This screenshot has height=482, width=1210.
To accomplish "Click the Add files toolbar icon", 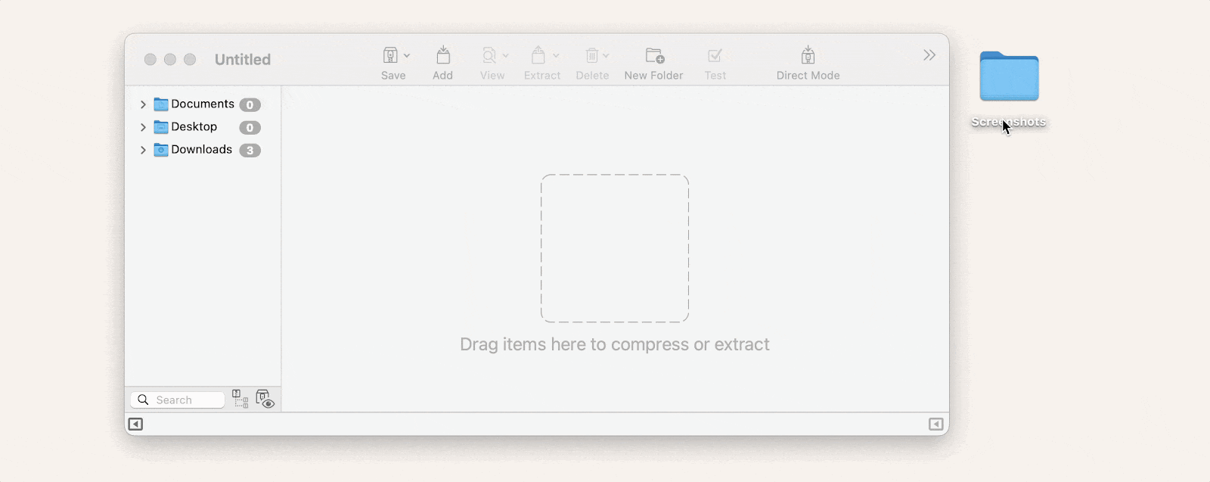I will tap(443, 55).
